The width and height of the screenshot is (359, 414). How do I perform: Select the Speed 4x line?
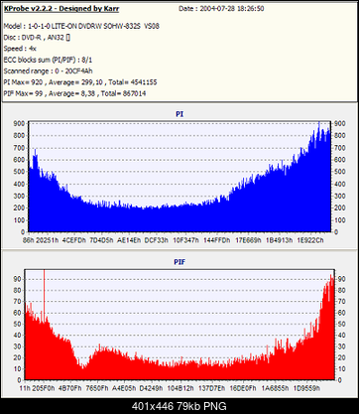pyautogui.click(x=20, y=49)
